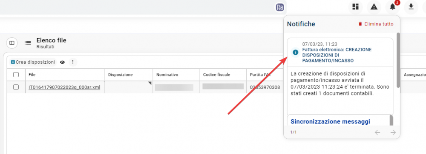Viewport: 426px width, 154px height.
Task: Click the list icon beside Elenco file
Action: (28, 43)
